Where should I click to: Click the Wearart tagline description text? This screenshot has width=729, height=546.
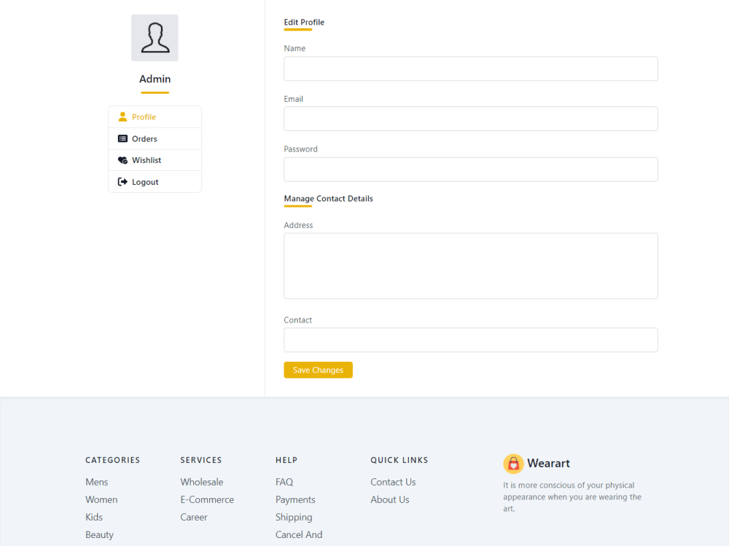pyautogui.click(x=572, y=496)
